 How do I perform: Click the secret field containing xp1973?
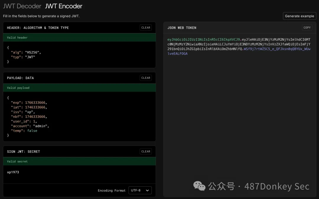click(x=13, y=172)
